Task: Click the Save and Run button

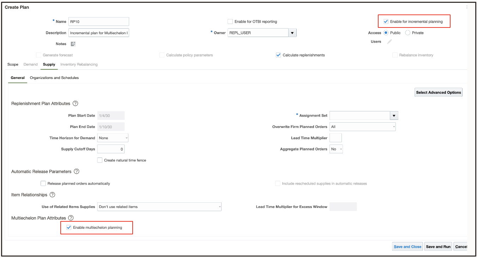Action: [x=438, y=246]
